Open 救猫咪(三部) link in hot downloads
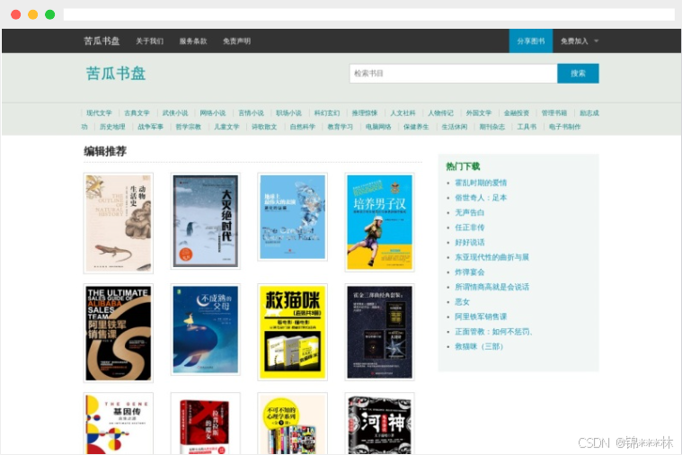The width and height of the screenshot is (682, 455). [479, 346]
